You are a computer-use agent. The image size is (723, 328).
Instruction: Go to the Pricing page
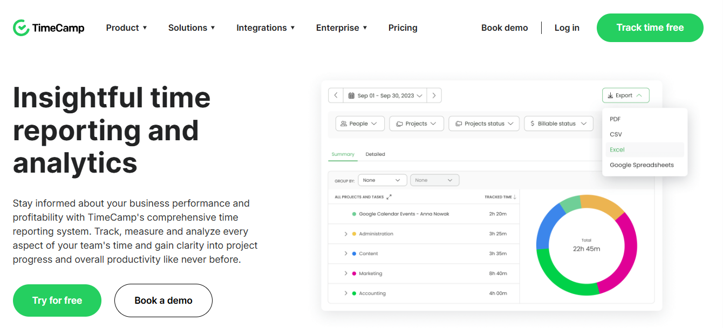403,28
